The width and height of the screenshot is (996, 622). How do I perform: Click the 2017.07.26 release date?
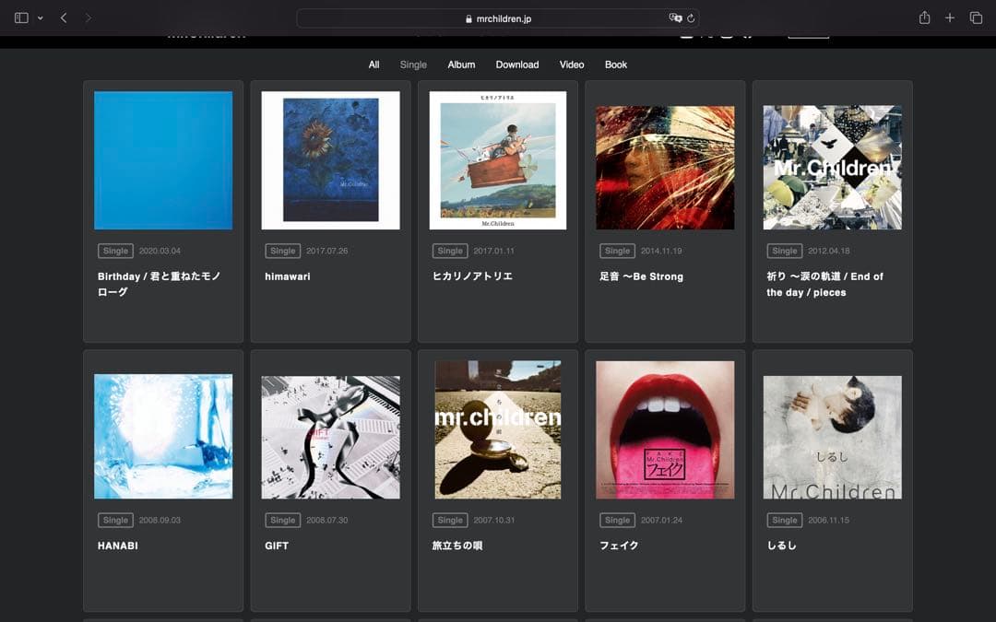(x=327, y=251)
